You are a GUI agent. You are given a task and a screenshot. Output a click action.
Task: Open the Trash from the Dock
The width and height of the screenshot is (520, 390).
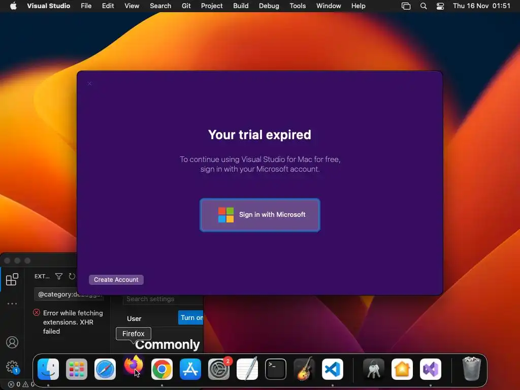click(472, 369)
